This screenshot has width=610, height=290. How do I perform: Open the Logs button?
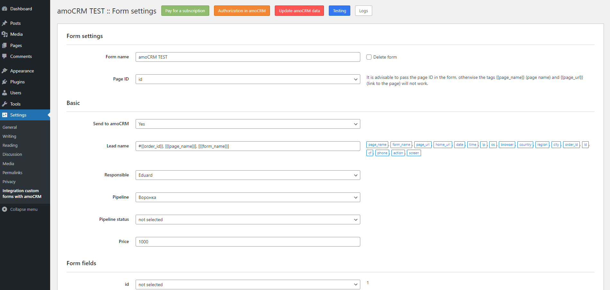coord(363,11)
